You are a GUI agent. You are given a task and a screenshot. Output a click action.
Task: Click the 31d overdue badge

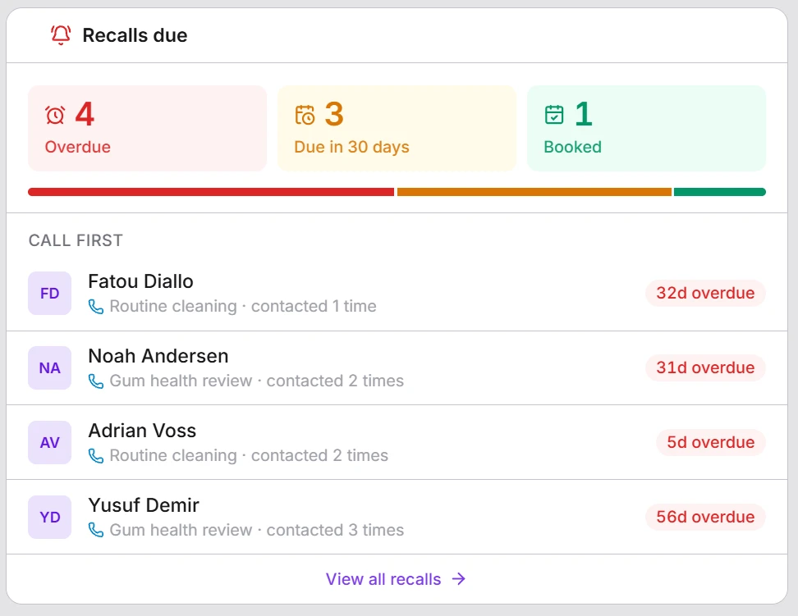tap(705, 367)
